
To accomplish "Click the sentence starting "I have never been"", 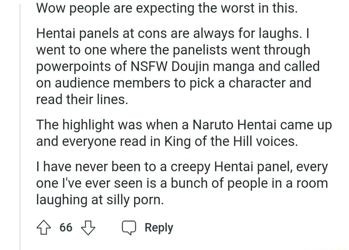I will 182,183.
